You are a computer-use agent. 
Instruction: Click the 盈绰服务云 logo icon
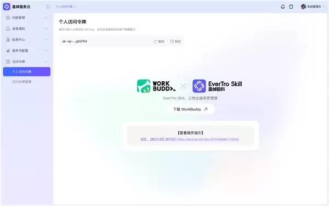pos(7,7)
